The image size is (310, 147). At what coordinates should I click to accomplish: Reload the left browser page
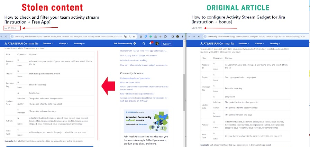(6, 37)
